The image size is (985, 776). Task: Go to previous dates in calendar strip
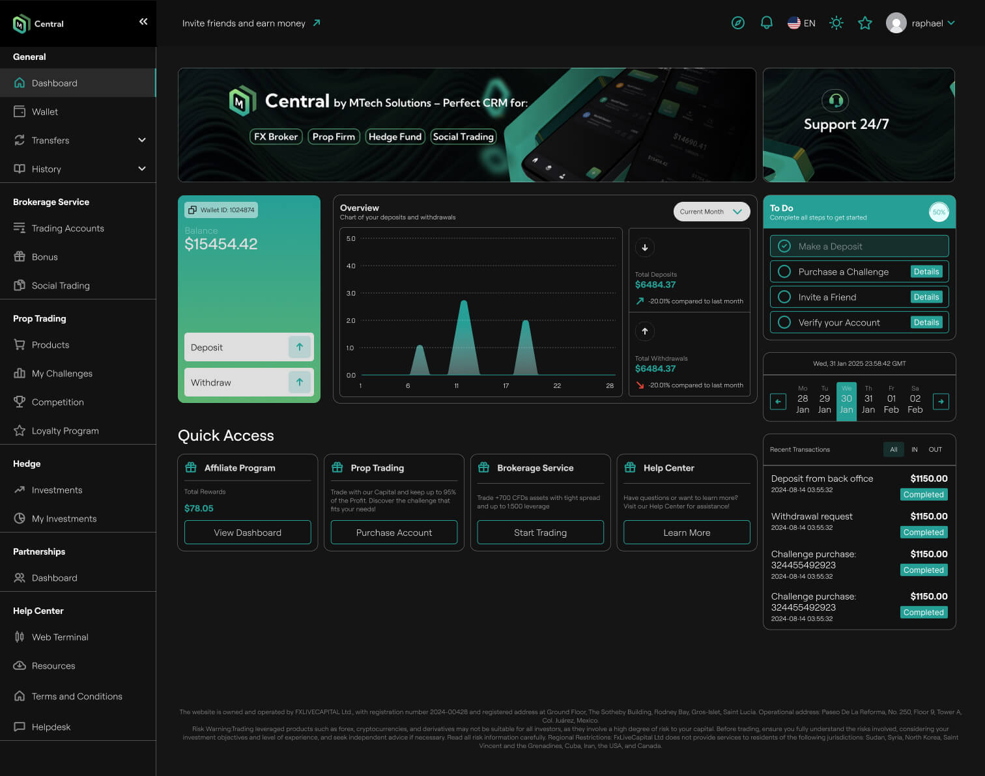[778, 402]
